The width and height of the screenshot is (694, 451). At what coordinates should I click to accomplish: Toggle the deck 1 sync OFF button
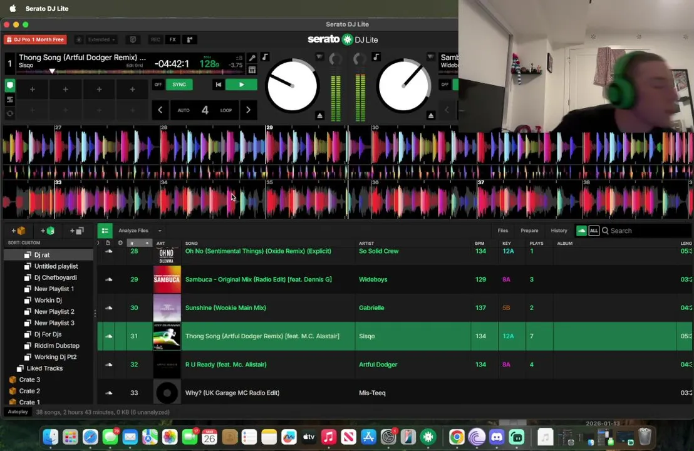[x=158, y=85]
